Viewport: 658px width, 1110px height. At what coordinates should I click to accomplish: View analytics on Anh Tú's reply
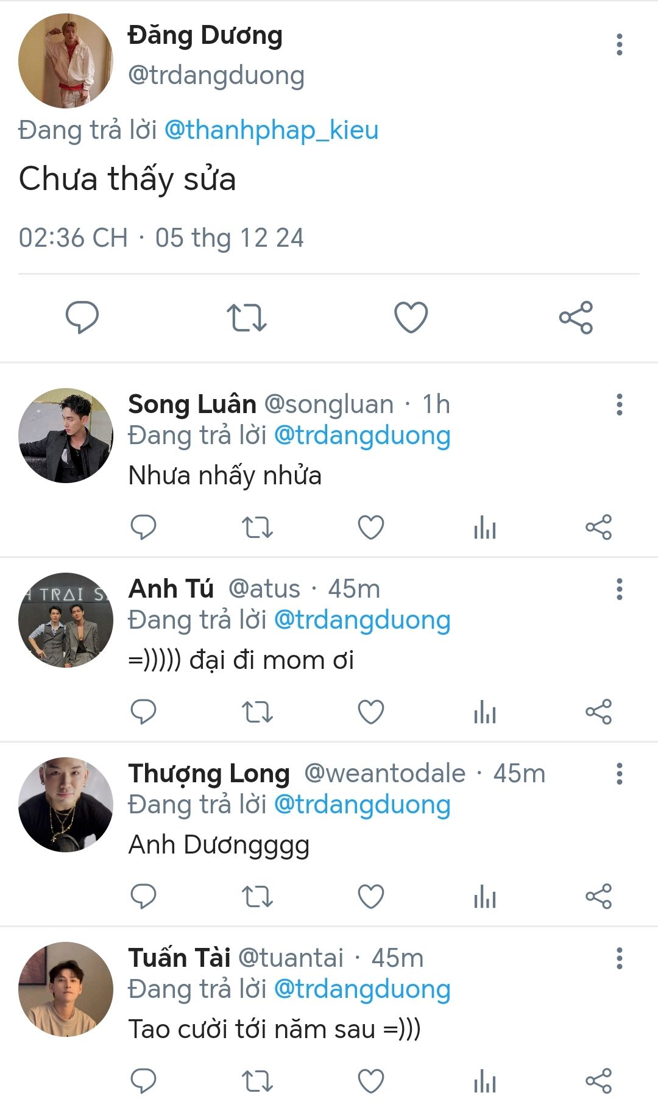click(x=485, y=712)
